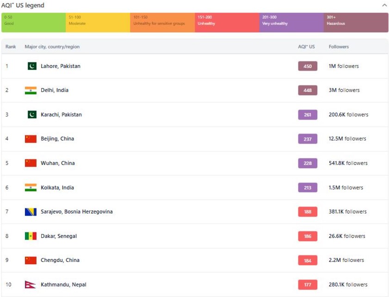Open the Lahore, Pakistan city link
389x297 pixels.
(x=60, y=66)
